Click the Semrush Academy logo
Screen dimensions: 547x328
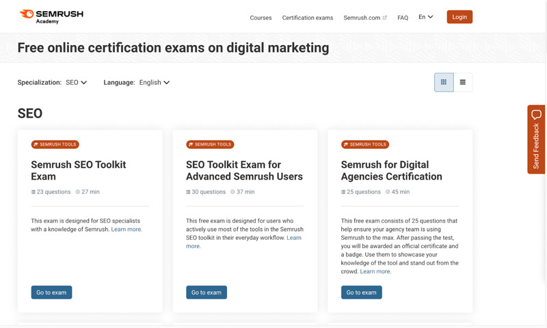(51, 16)
